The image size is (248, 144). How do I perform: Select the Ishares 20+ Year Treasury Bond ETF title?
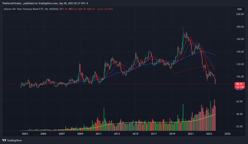pos(24,9)
